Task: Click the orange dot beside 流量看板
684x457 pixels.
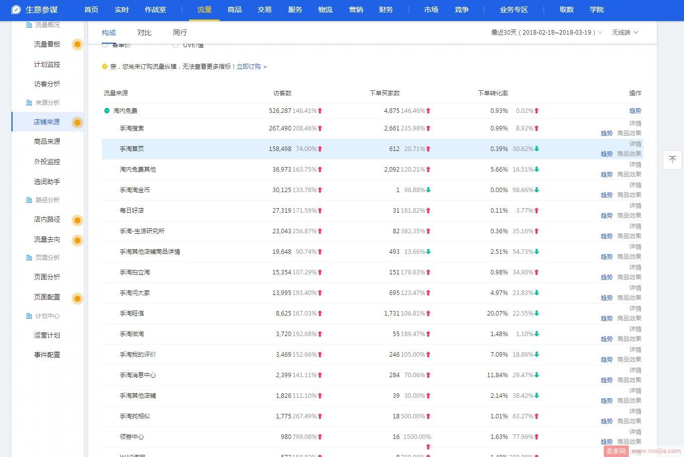Action: (77, 44)
